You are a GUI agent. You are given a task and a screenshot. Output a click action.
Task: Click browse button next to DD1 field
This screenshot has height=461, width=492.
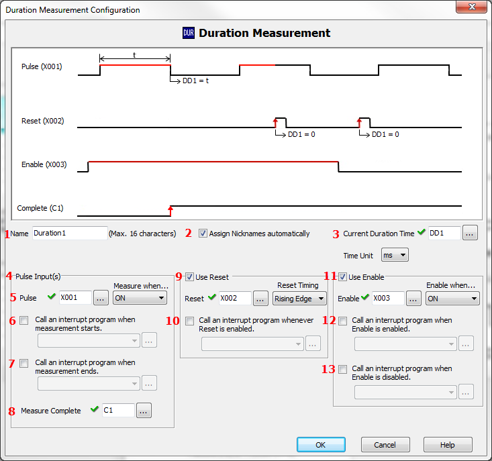pyautogui.click(x=470, y=234)
